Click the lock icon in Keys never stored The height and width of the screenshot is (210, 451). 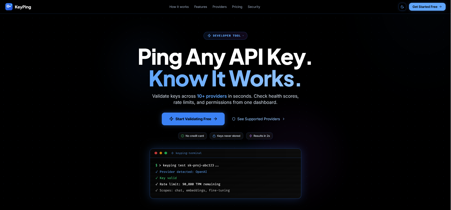(x=214, y=136)
